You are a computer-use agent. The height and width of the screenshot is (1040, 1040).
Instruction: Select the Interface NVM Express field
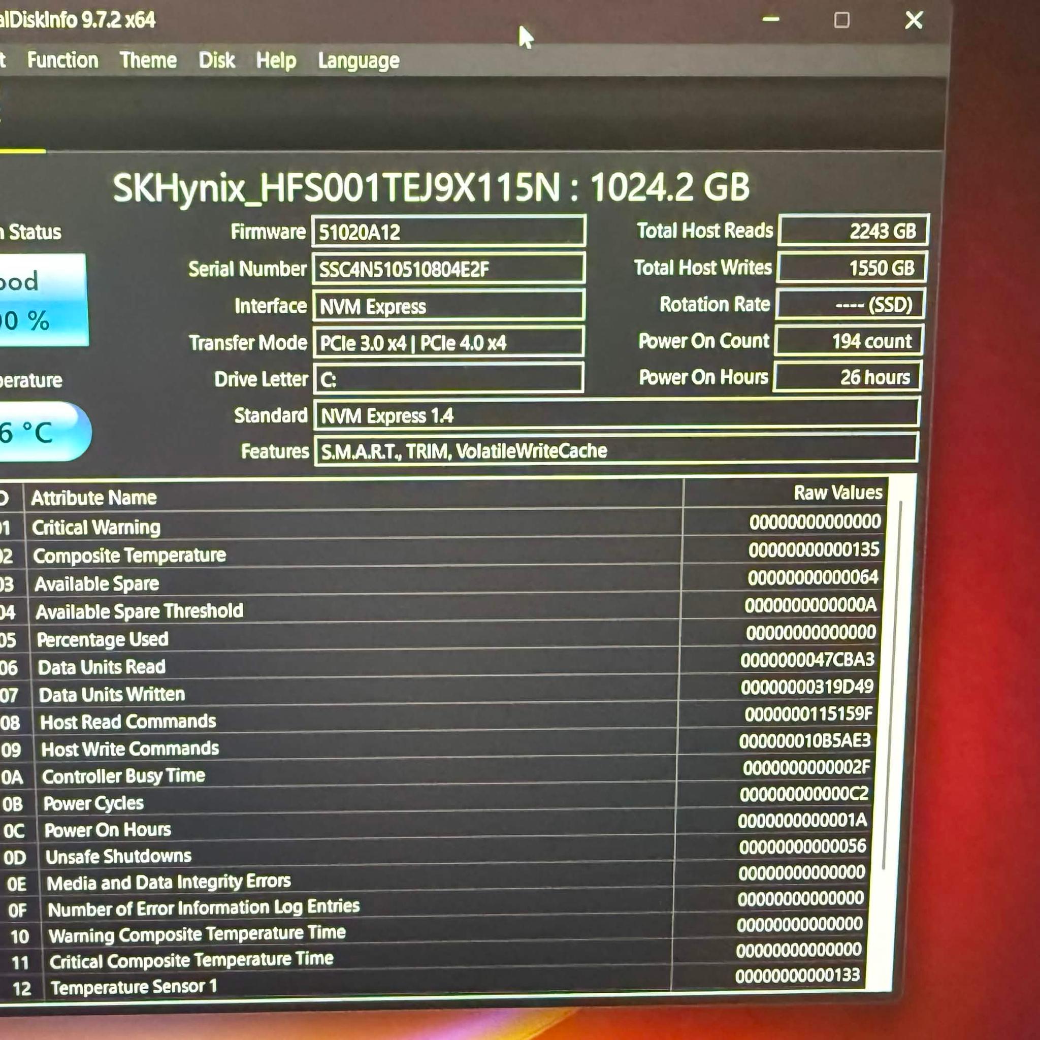coord(448,306)
